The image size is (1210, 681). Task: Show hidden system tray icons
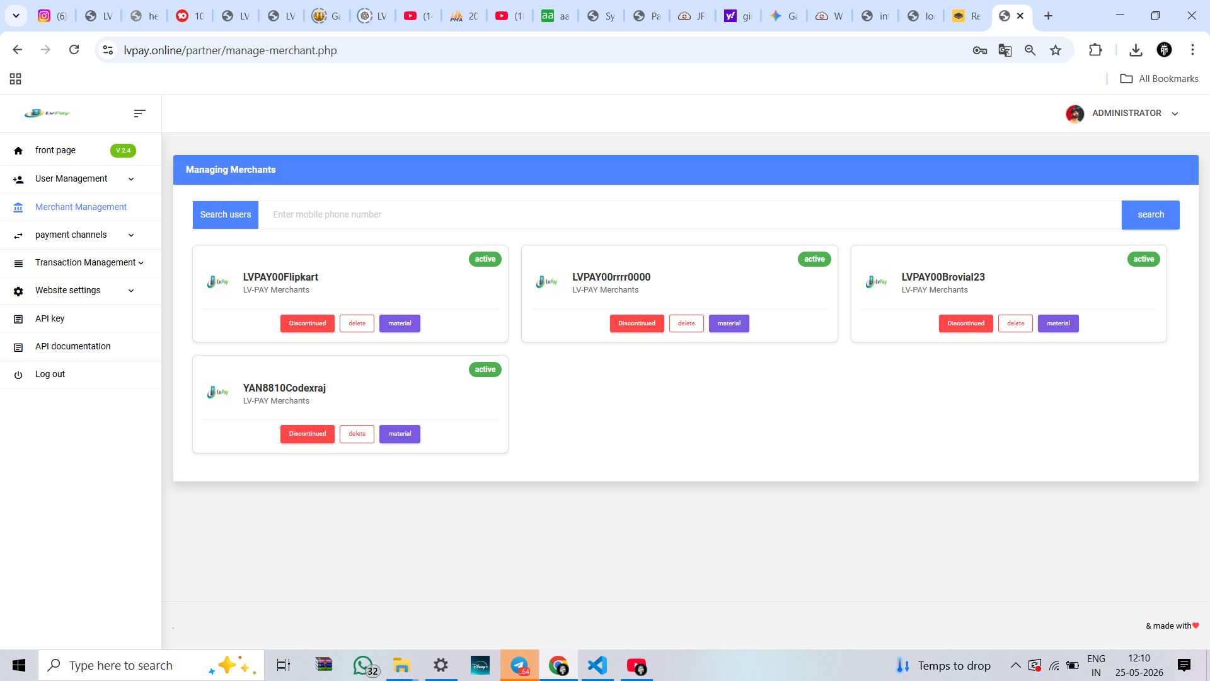pyautogui.click(x=1015, y=666)
